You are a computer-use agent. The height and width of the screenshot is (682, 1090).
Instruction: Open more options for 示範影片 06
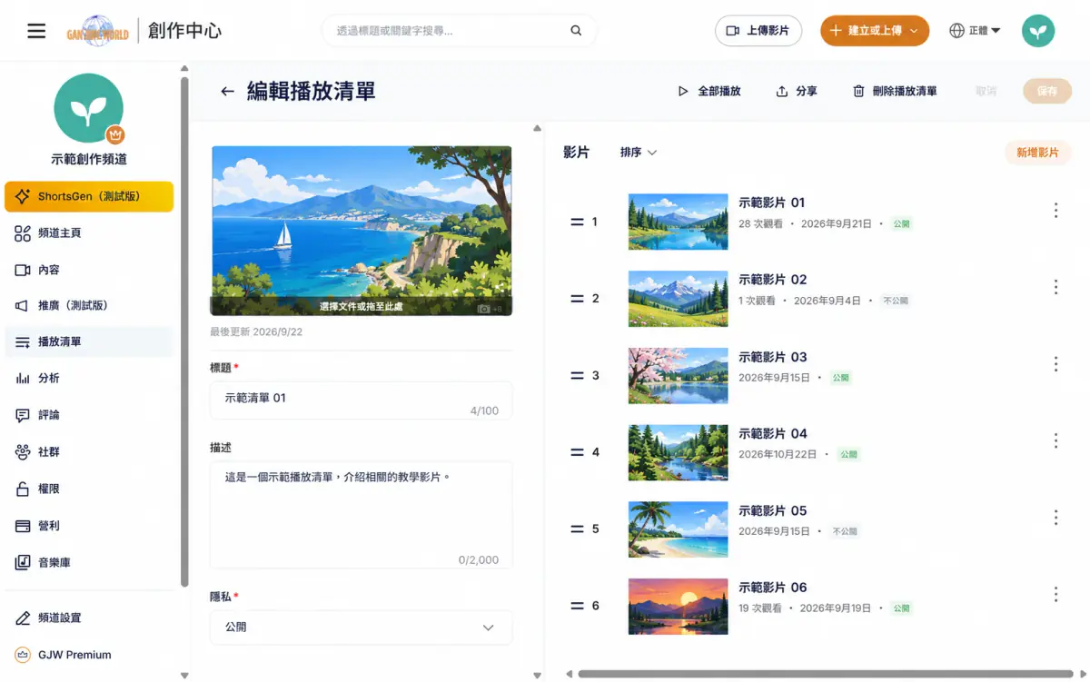tap(1055, 595)
